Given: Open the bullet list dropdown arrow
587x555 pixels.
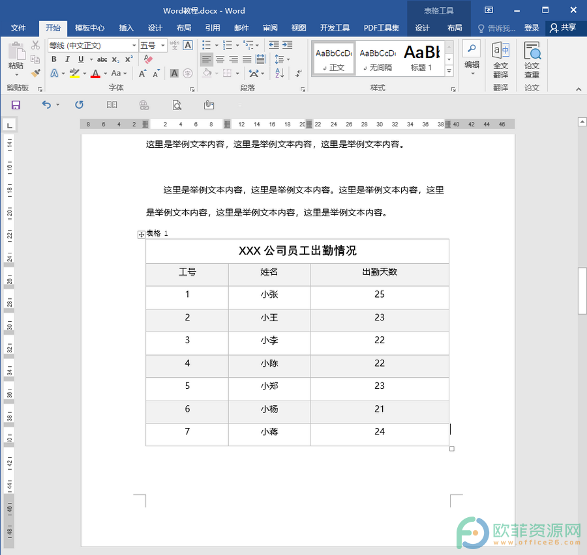Looking at the screenshot, I should [x=217, y=46].
